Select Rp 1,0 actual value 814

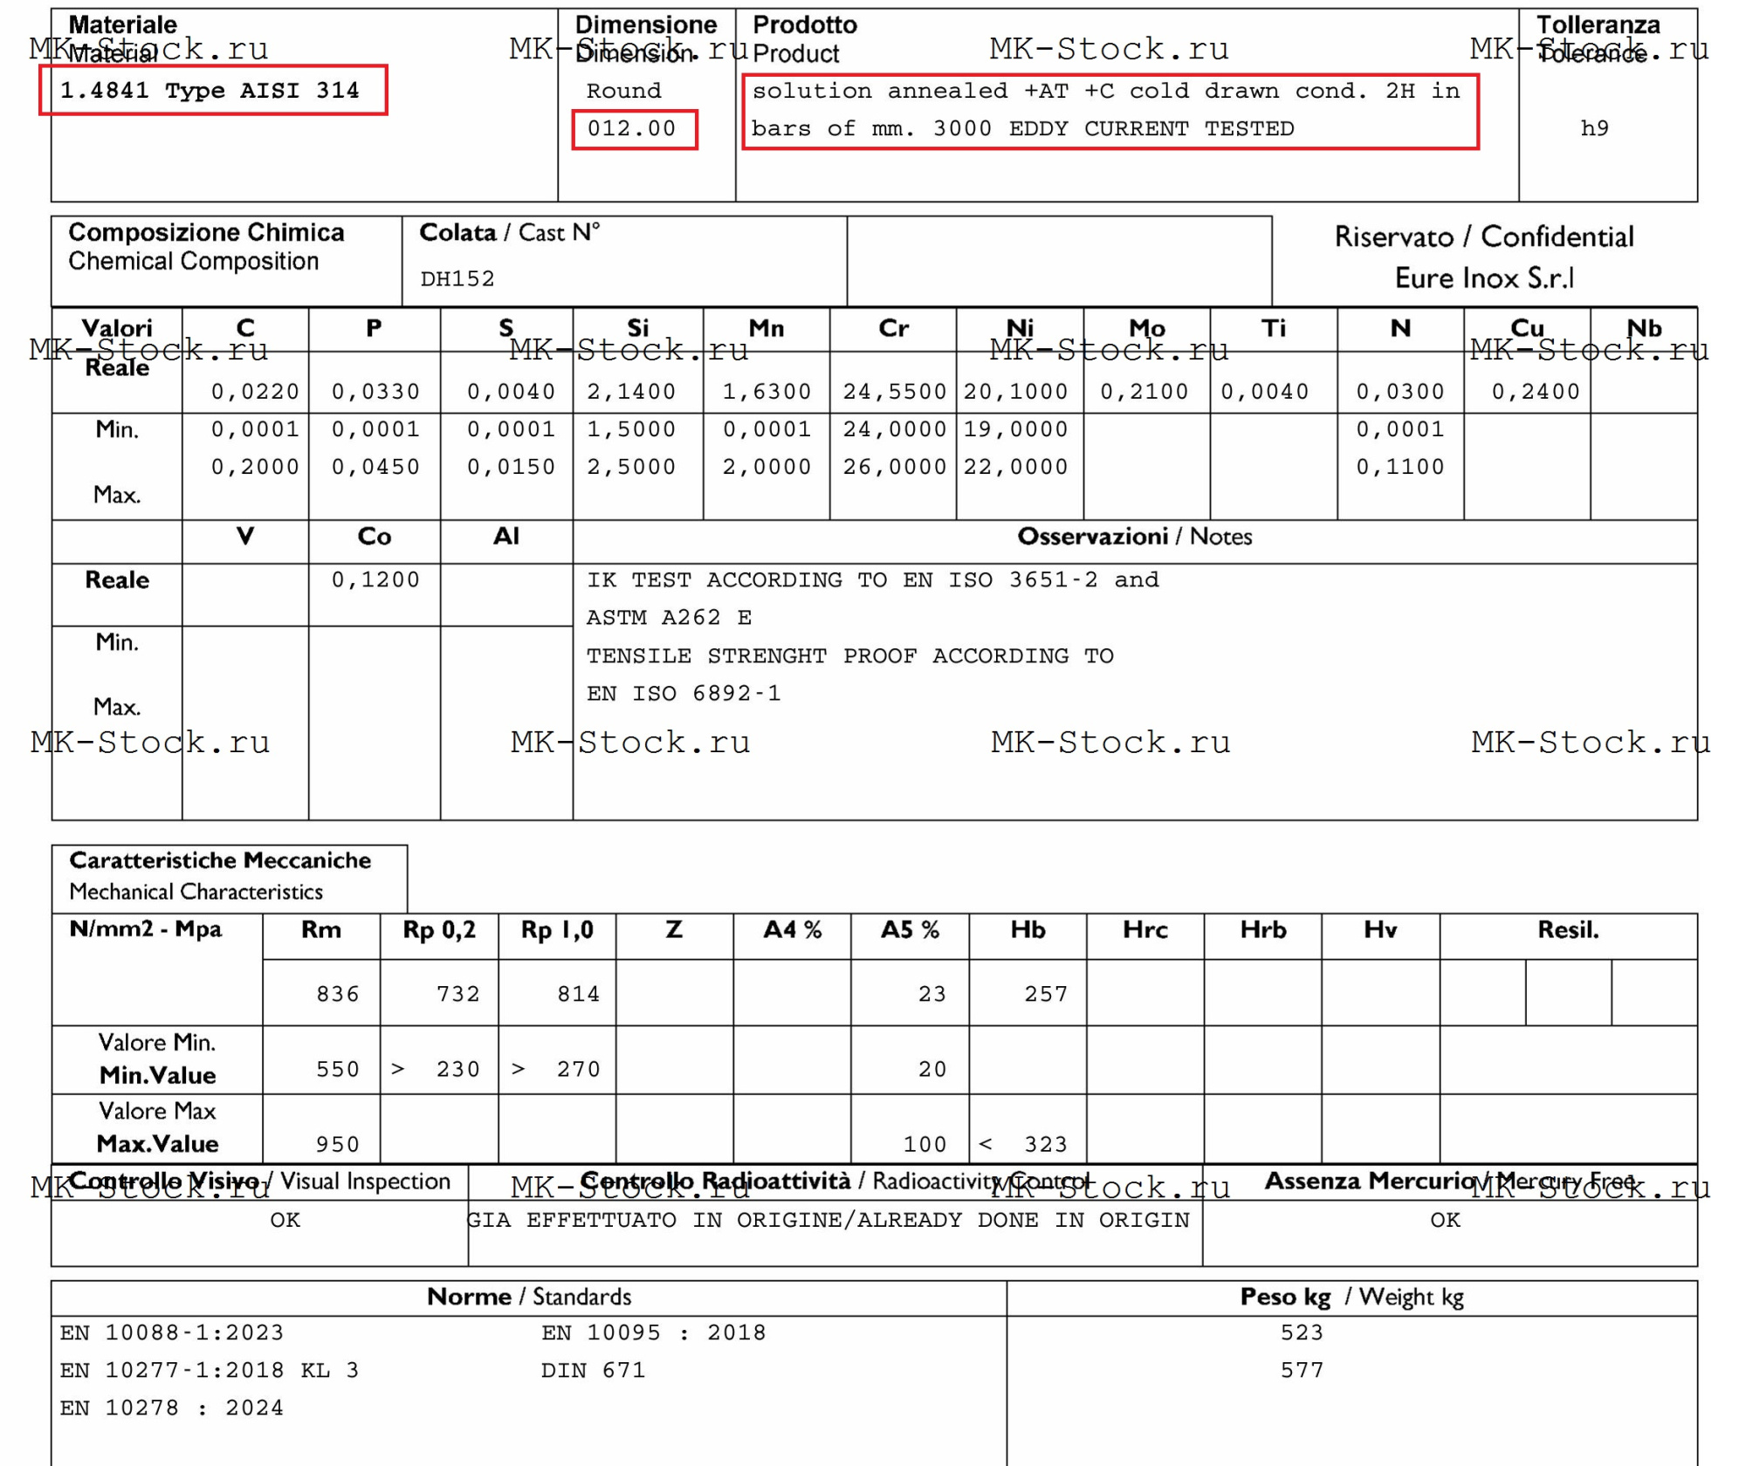579,994
